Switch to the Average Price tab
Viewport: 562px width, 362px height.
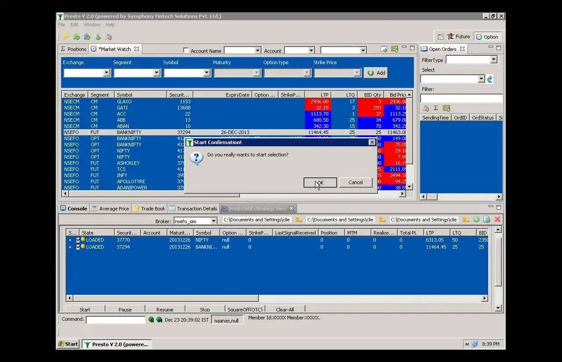110,208
